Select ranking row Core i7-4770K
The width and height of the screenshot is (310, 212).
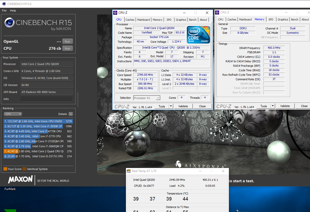(x=38, y=131)
